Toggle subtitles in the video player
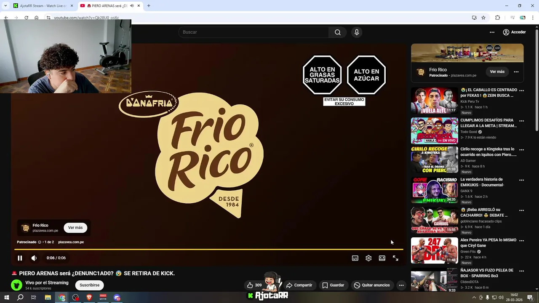This screenshot has height=303, width=539. pos(355,258)
